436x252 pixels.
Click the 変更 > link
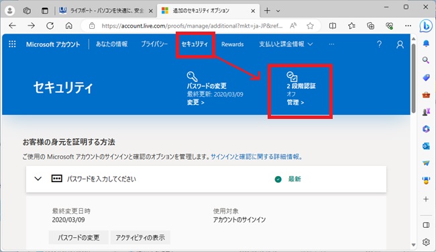pos(196,102)
